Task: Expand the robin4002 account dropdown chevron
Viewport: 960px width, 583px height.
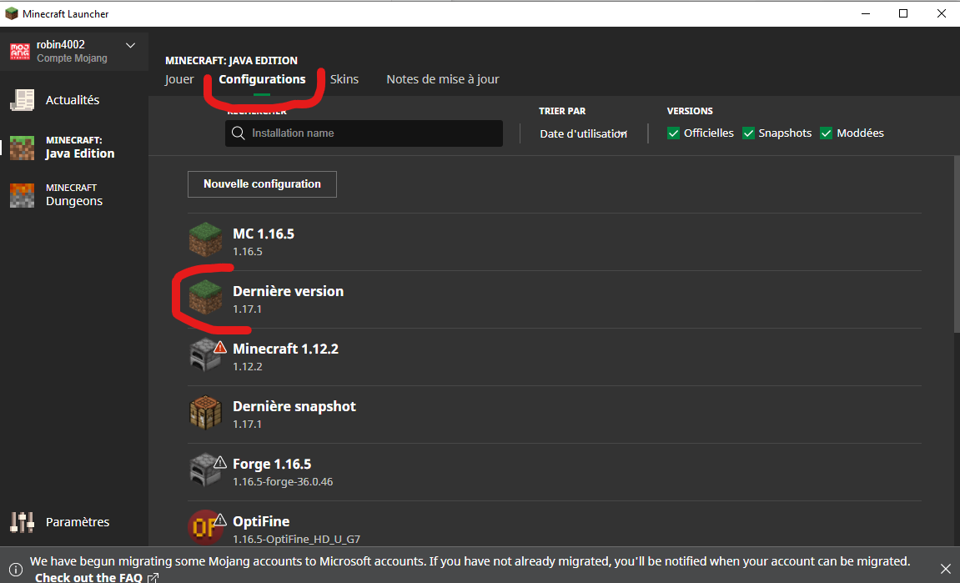Action: point(130,45)
